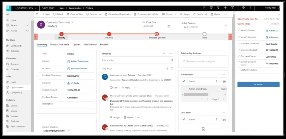Click the Timeline sort down-arrow icon
The height and width of the screenshot is (139, 286).
pos(167,69)
